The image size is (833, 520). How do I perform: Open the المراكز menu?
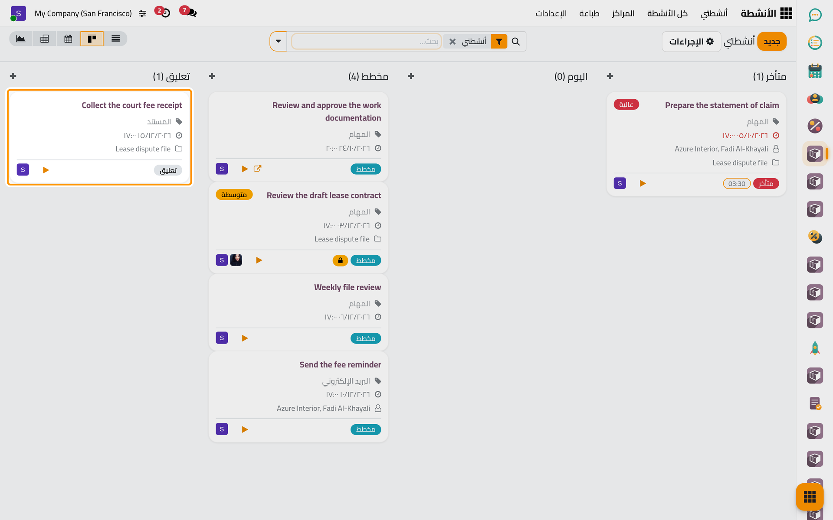(x=623, y=13)
